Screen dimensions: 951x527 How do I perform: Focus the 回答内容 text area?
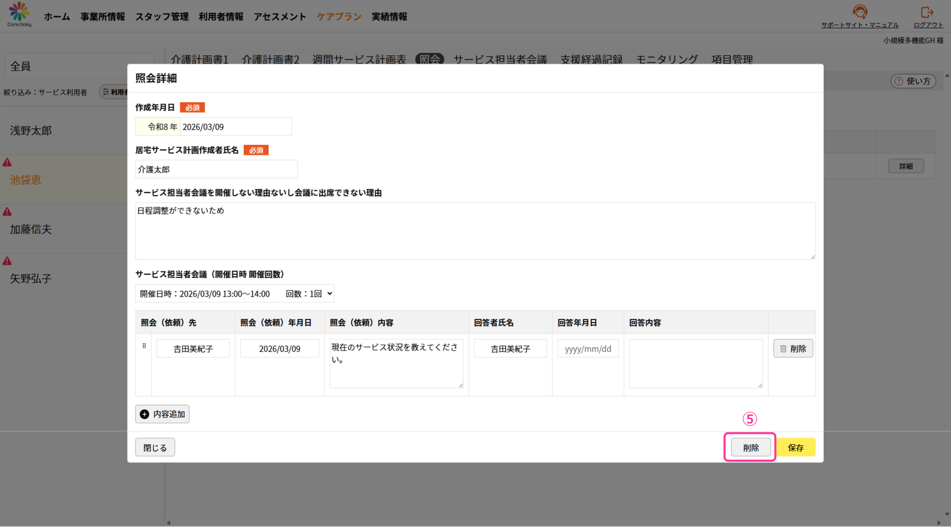[695, 364]
